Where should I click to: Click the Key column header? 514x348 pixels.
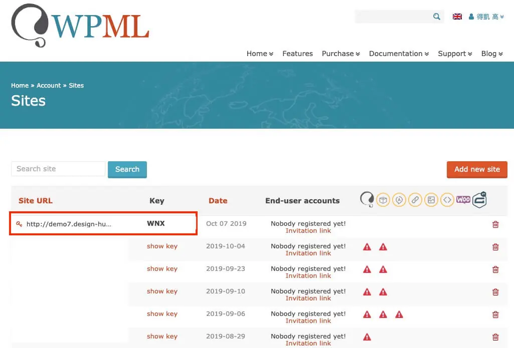click(156, 201)
